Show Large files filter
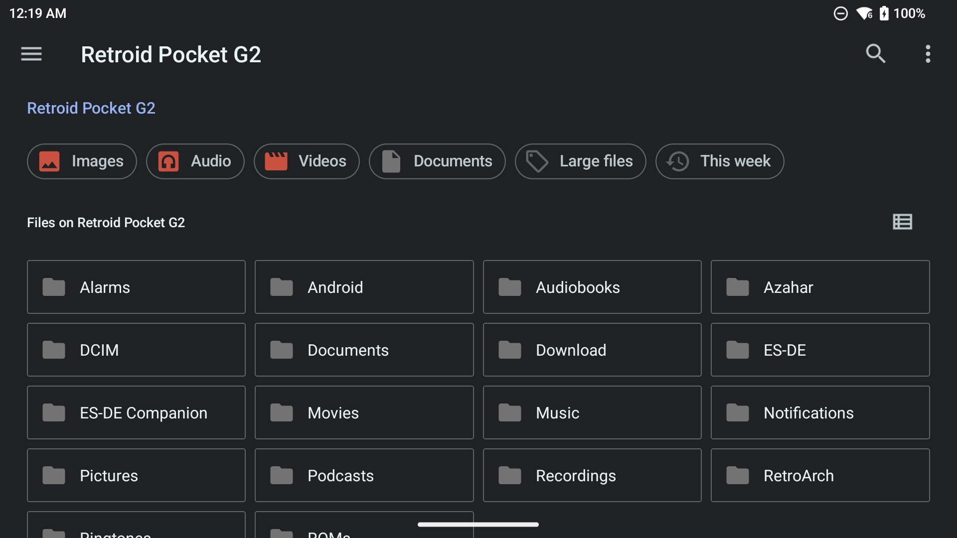 pyautogui.click(x=580, y=161)
